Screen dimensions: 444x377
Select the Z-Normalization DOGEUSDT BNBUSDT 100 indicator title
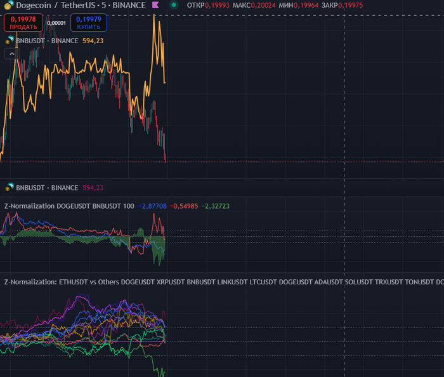coord(69,206)
